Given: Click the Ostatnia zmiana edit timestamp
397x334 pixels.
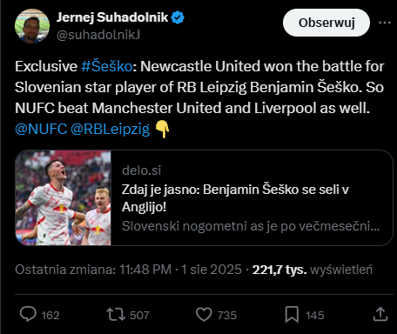Looking at the screenshot, I should point(128,270).
